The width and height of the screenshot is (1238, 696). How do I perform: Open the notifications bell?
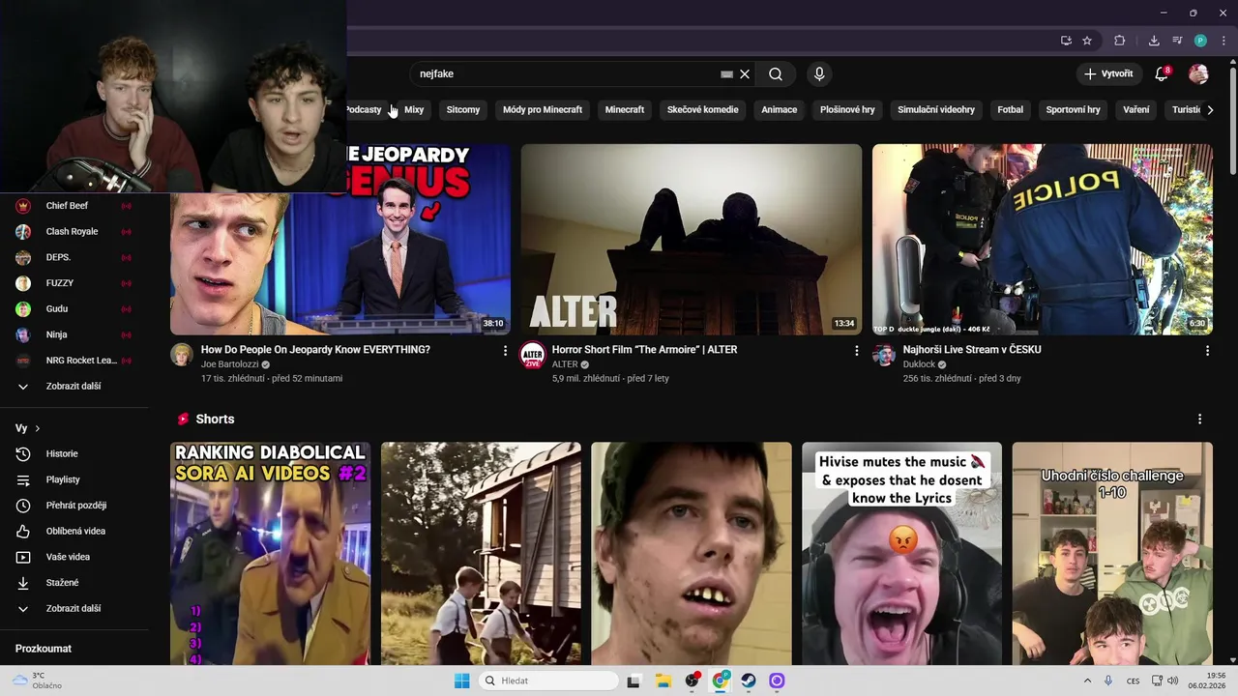coord(1163,73)
